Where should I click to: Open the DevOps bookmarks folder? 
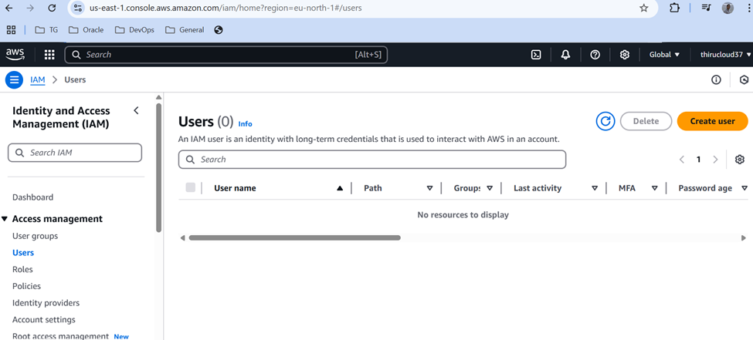(135, 30)
